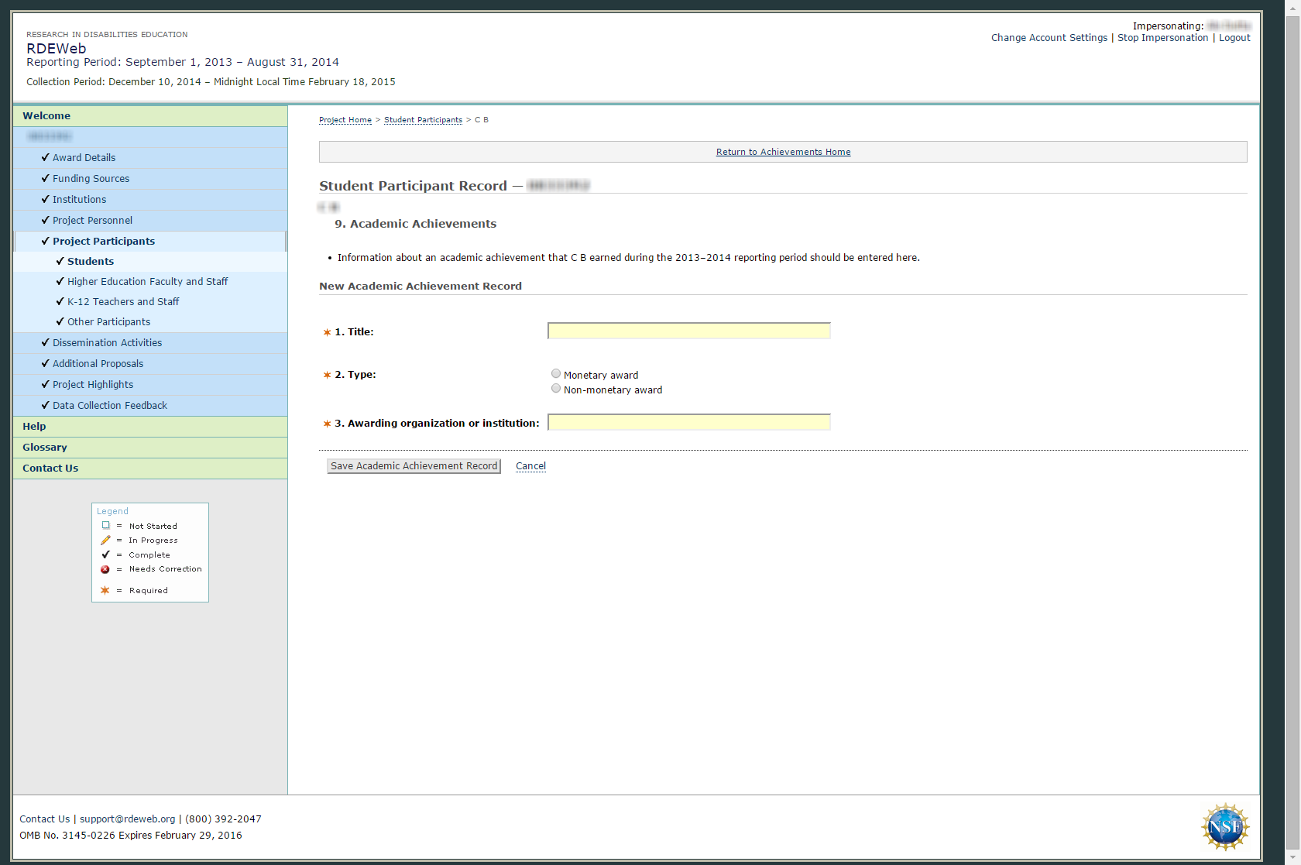The width and height of the screenshot is (1301, 865).
Task: Click the checkmark icon next to Funding Sources
Action: (45, 178)
